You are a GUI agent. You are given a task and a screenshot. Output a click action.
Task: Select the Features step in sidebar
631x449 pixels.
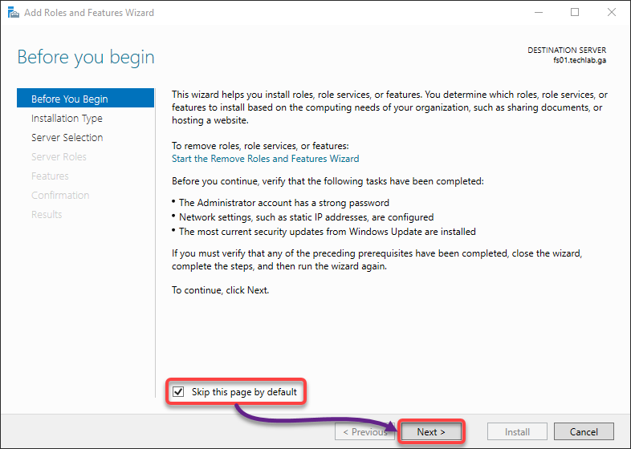50,176
